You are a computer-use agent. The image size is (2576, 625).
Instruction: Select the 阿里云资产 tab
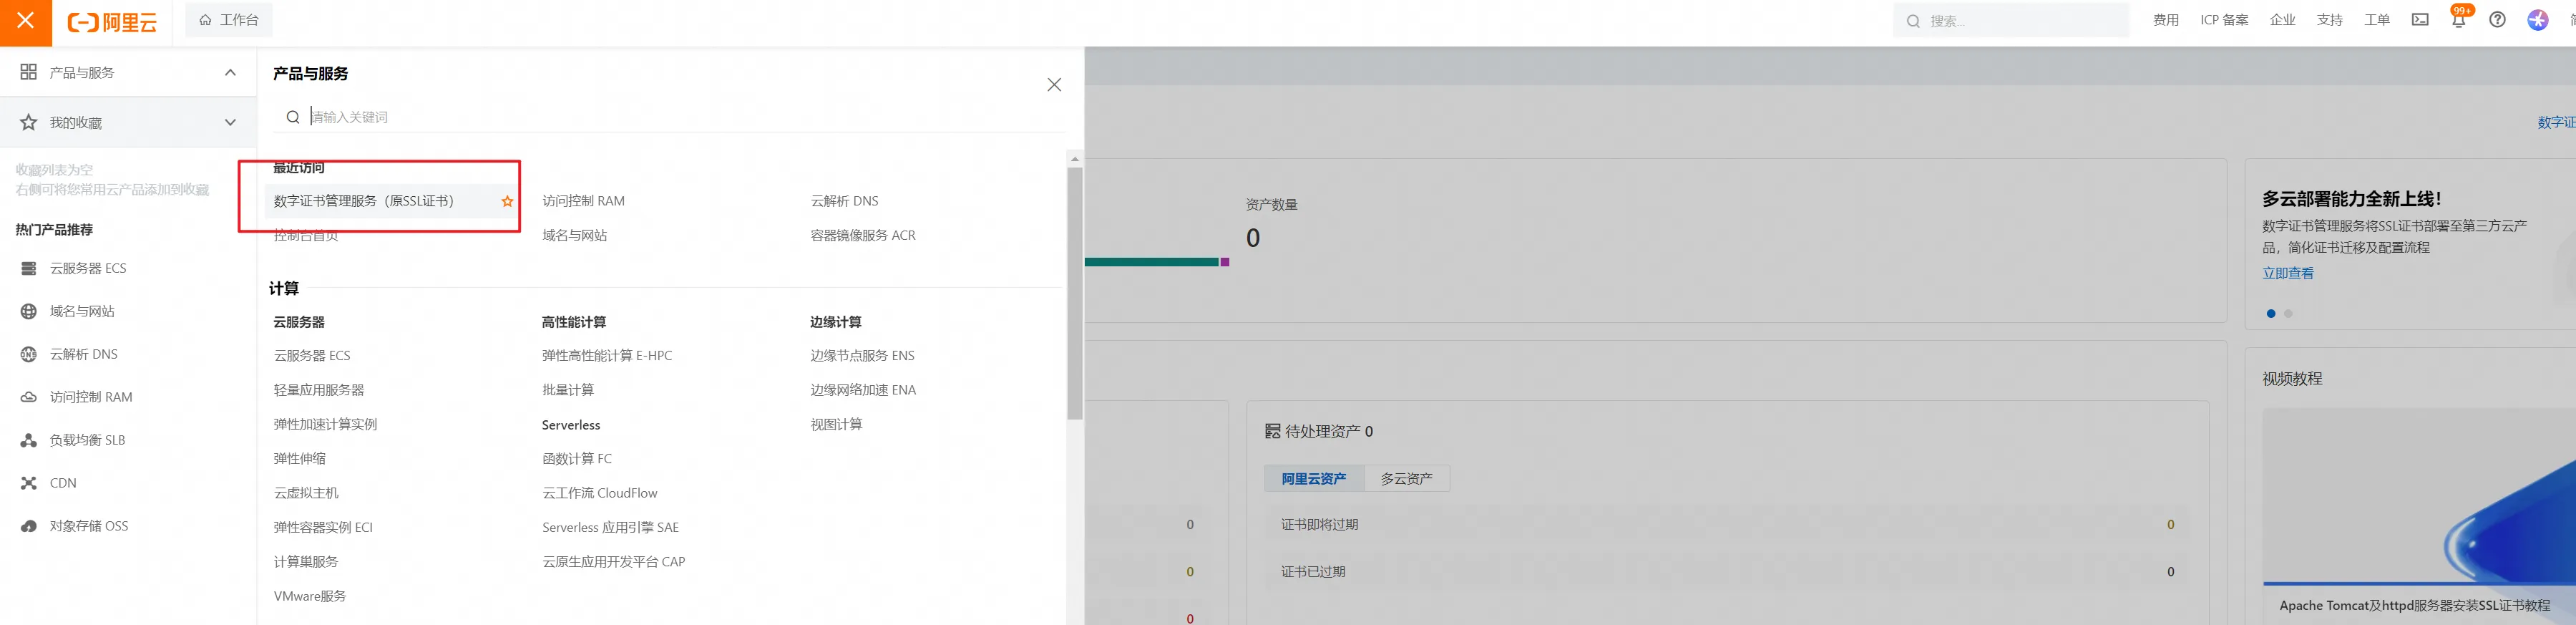1314,479
